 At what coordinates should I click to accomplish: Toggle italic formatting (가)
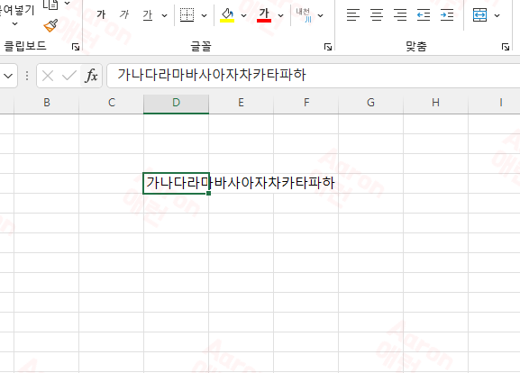point(124,15)
